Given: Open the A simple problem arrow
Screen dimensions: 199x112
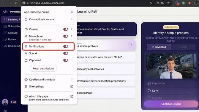Looking at the screenshot, I should 131,45.
